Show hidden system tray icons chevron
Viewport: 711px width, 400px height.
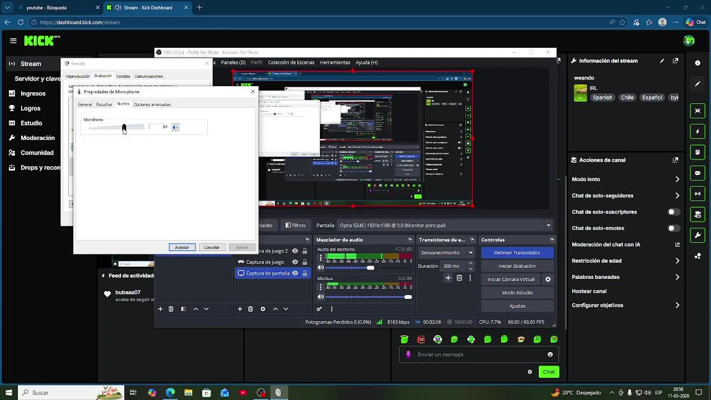[612, 393]
